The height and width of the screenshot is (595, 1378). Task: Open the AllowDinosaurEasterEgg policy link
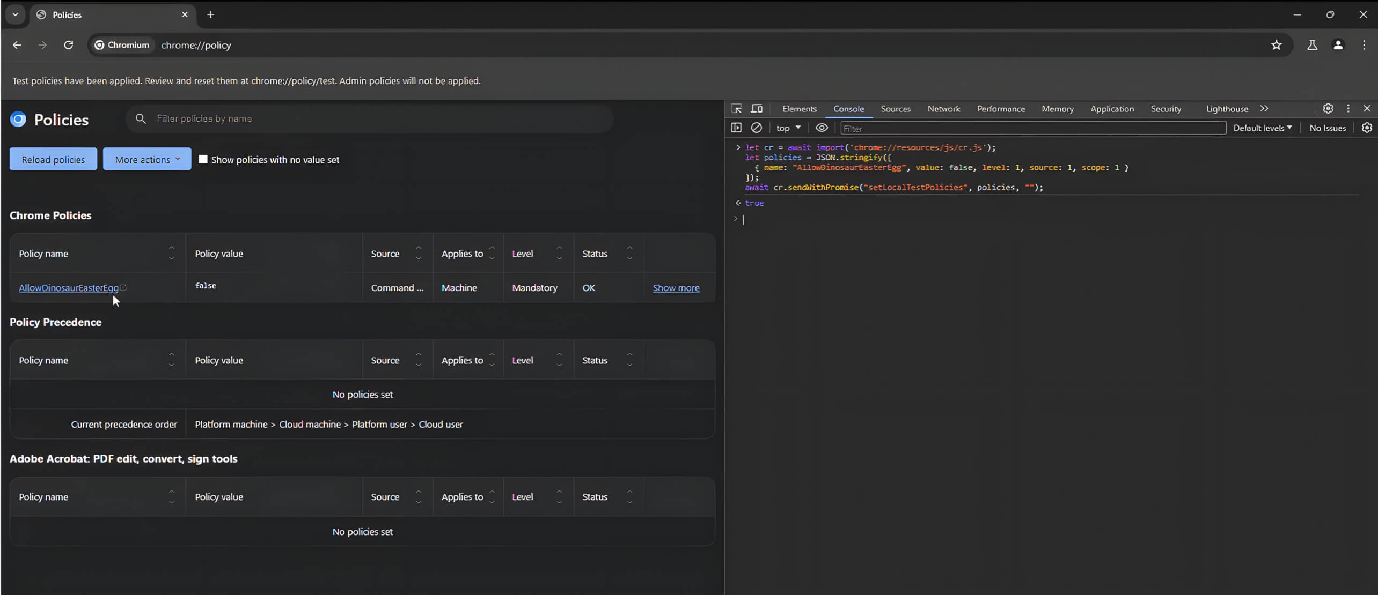click(x=68, y=288)
